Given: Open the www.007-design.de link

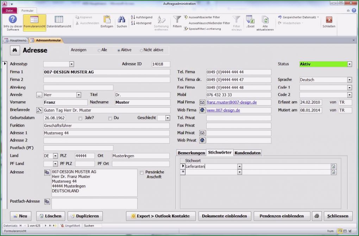Looking at the screenshot, I should tap(223, 110).
